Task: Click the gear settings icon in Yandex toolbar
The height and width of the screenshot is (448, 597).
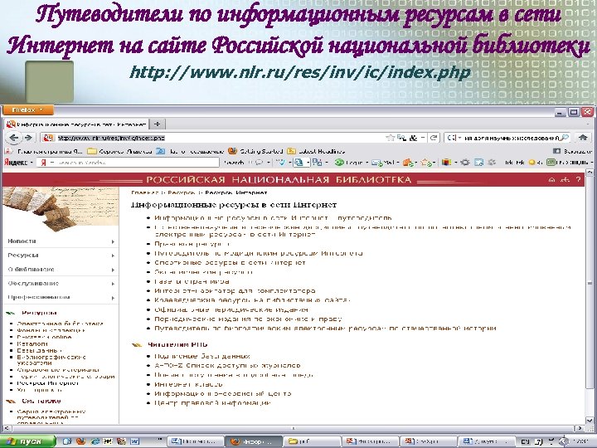Action: pyautogui.click(x=465, y=163)
